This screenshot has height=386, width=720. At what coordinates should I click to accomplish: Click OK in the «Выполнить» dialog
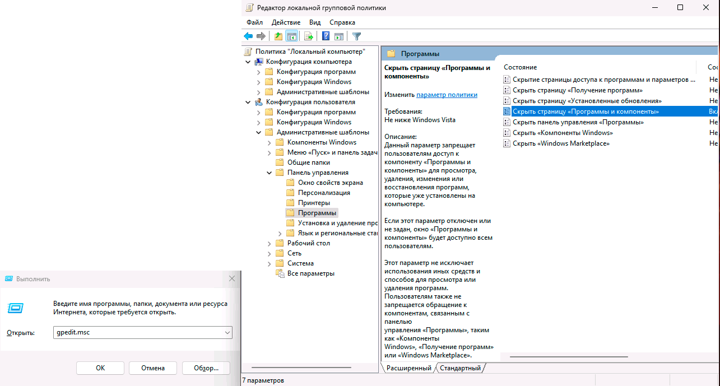(100, 368)
